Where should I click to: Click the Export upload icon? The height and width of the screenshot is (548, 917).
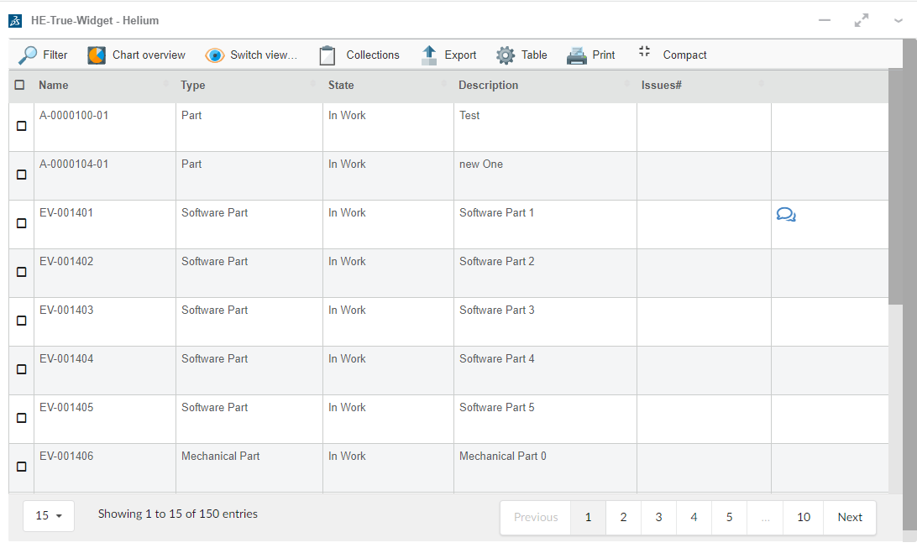coord(429,55)
